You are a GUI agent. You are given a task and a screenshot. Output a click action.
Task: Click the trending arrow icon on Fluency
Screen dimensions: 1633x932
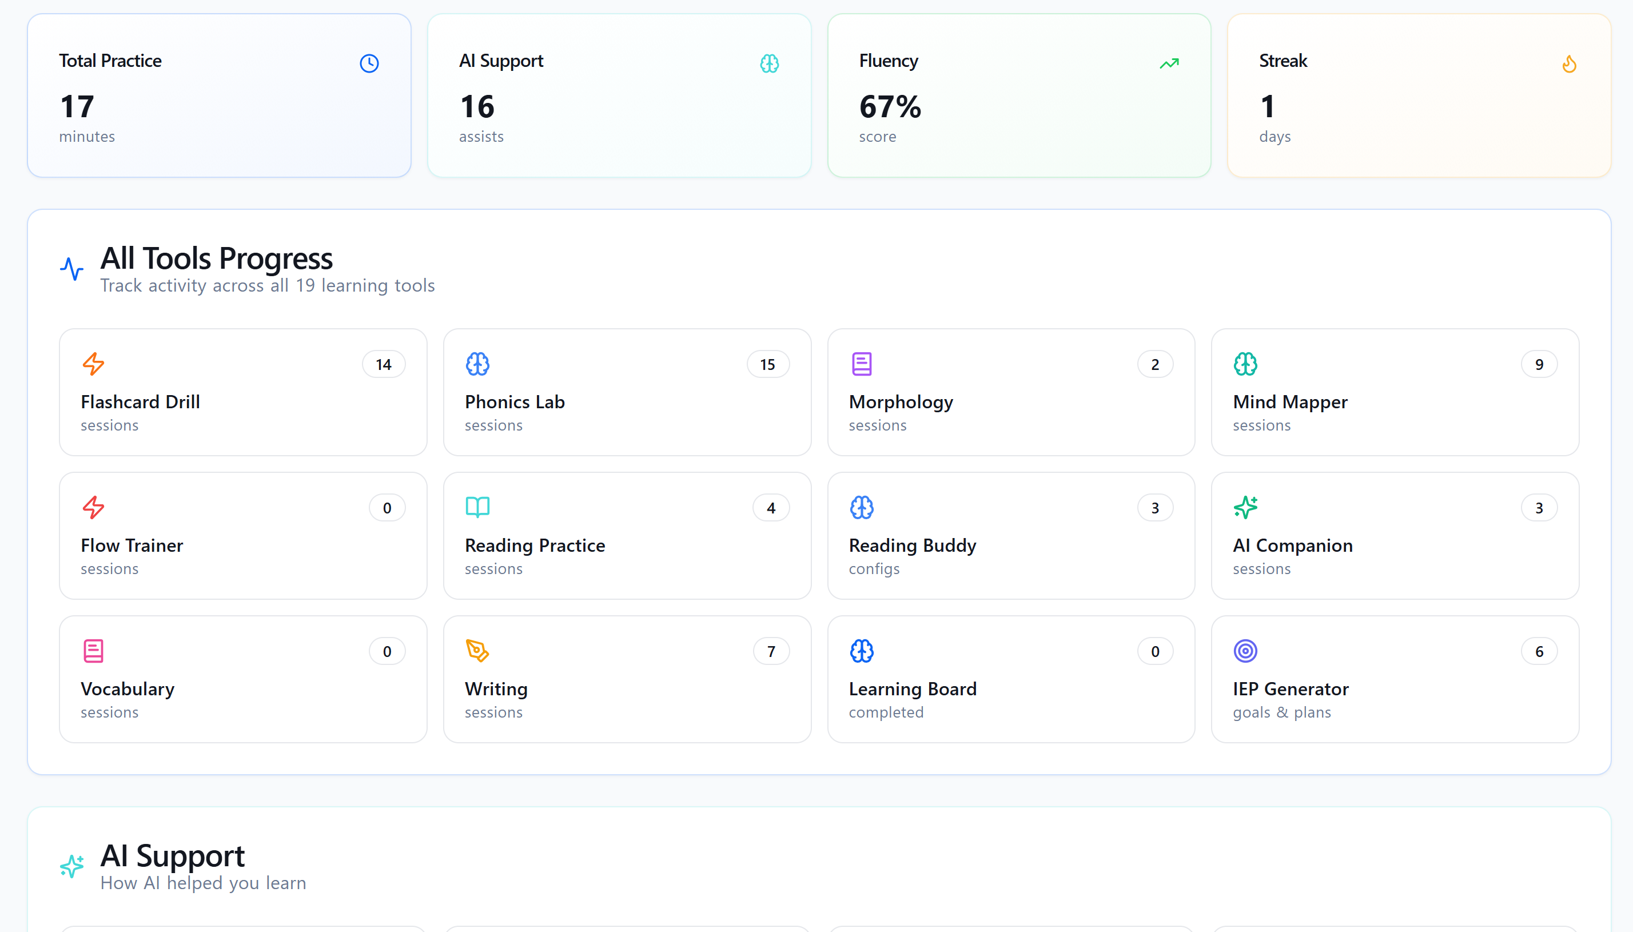pos(1169,63)
